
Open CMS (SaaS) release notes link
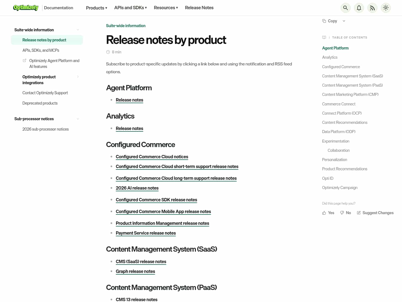pyautogui.click(x=141, y=262)
